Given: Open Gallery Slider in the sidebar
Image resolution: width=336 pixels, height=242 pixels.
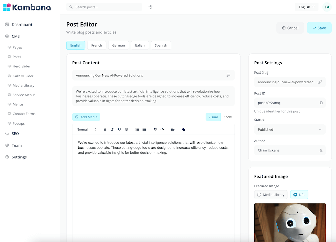Looking at the screenshot, I should pyautogui.click(x=23, y=76).
